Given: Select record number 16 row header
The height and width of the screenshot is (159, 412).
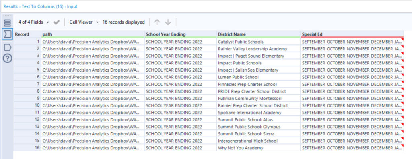Looking at the screenshot, I should 27,148.
